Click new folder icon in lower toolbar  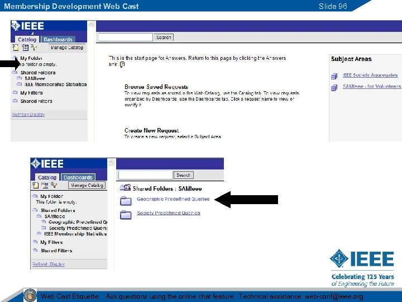[35, 185]
